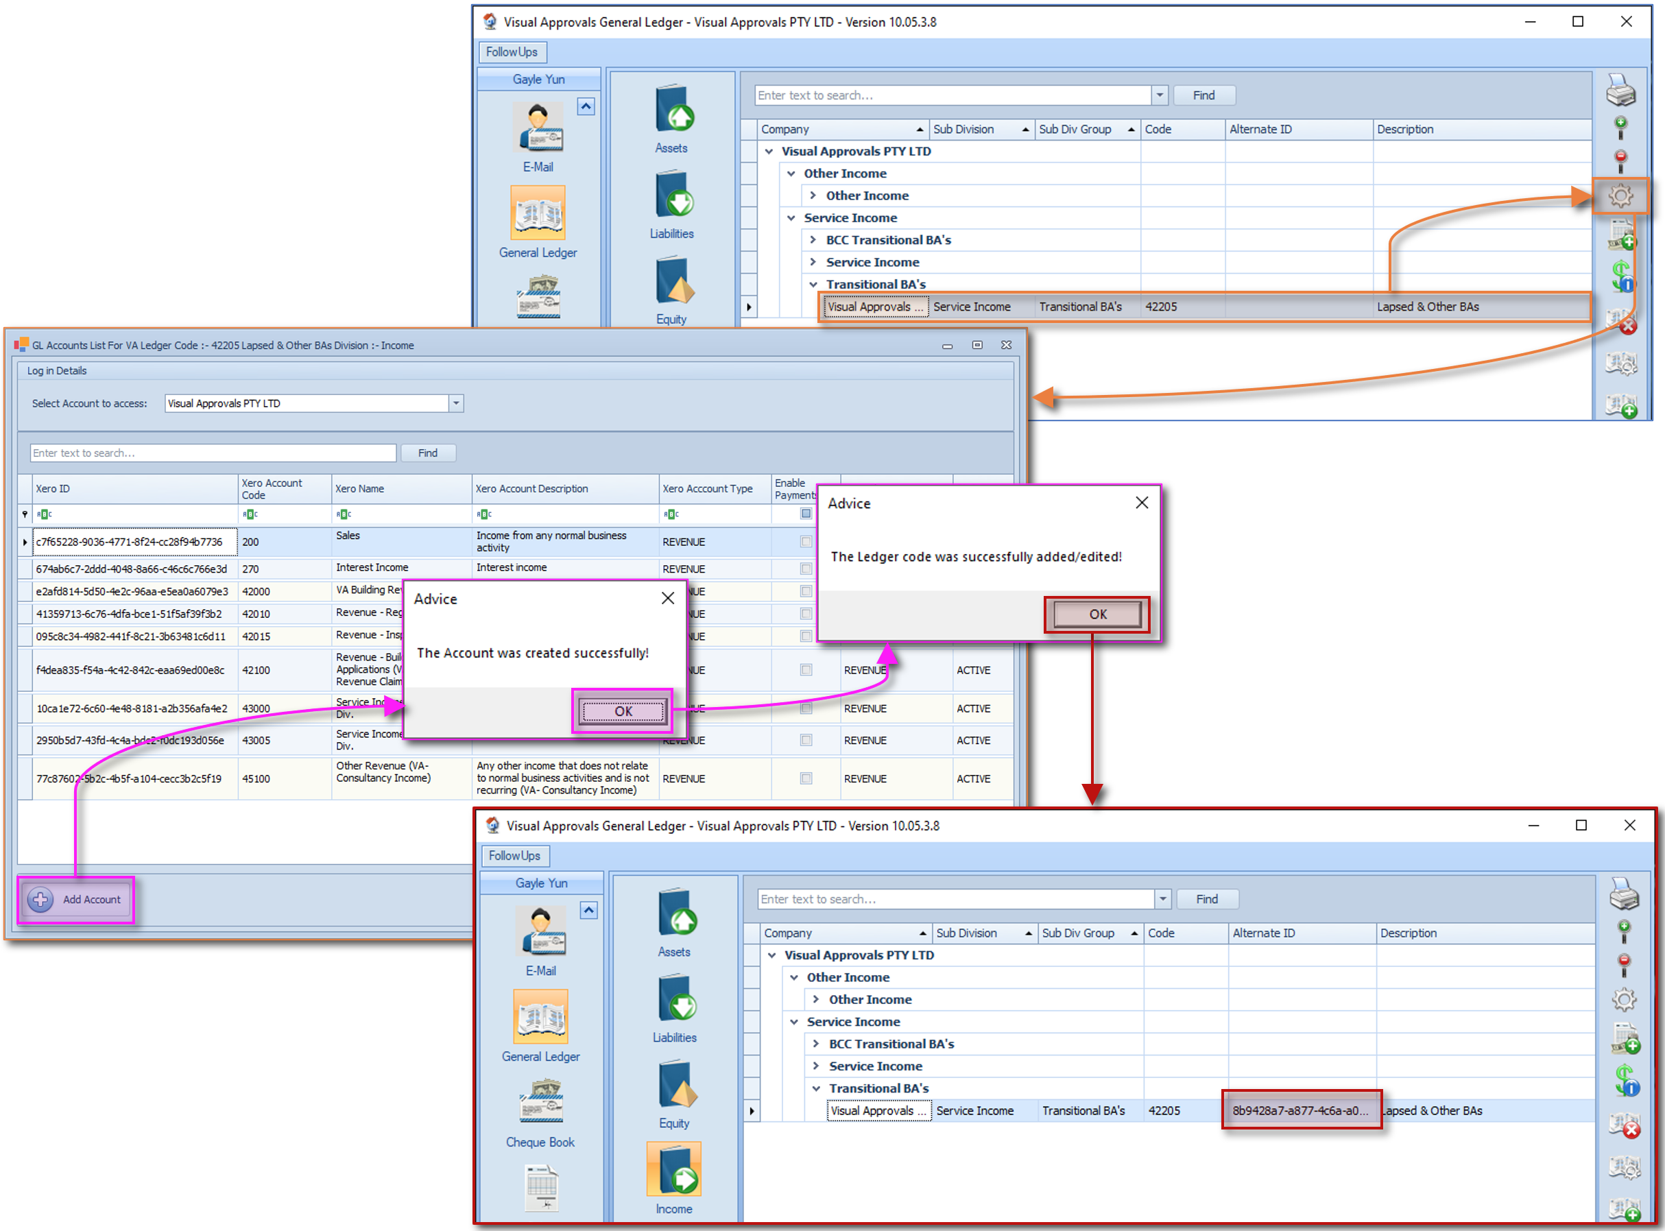
Task: Click Find in the upper ledger window
Action: (1204, 95)
